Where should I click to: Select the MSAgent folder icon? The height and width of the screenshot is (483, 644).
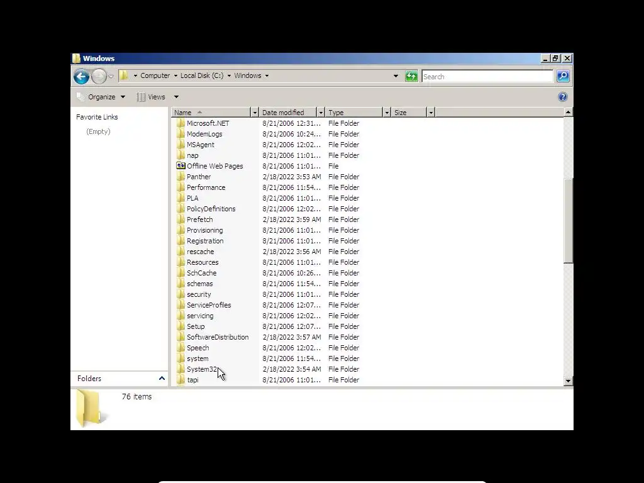(x=180, y=145)
